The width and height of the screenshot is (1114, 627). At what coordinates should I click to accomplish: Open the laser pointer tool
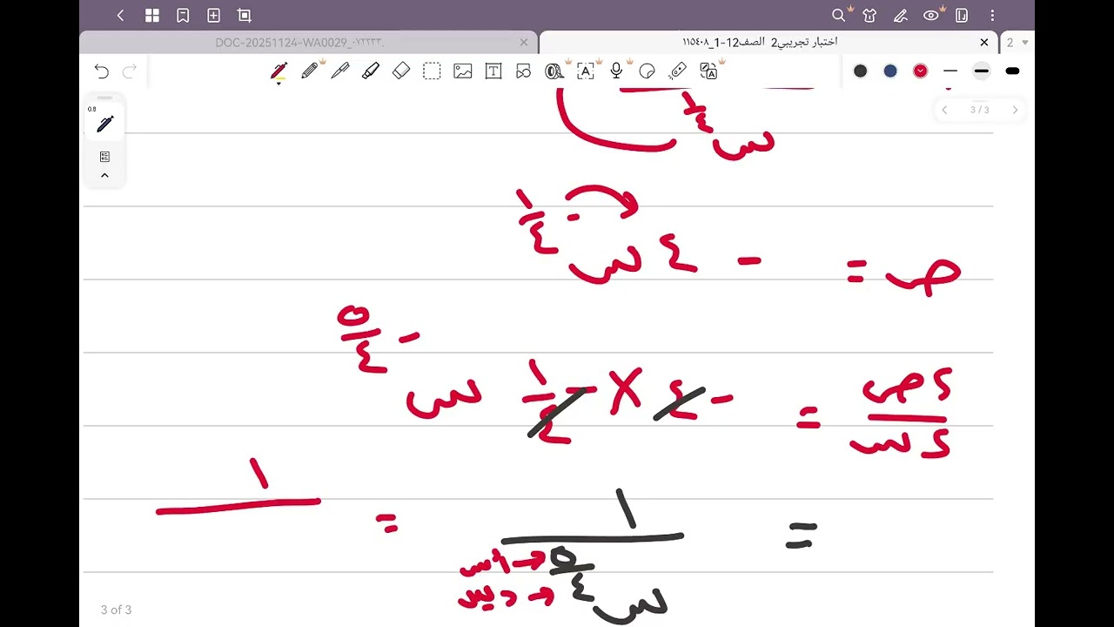coord(678,71)
